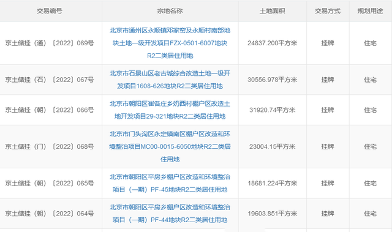Screen dimensions: 392x232
Task: Click the 19603.851平方米 area value
Action: (x=272, y=214)
